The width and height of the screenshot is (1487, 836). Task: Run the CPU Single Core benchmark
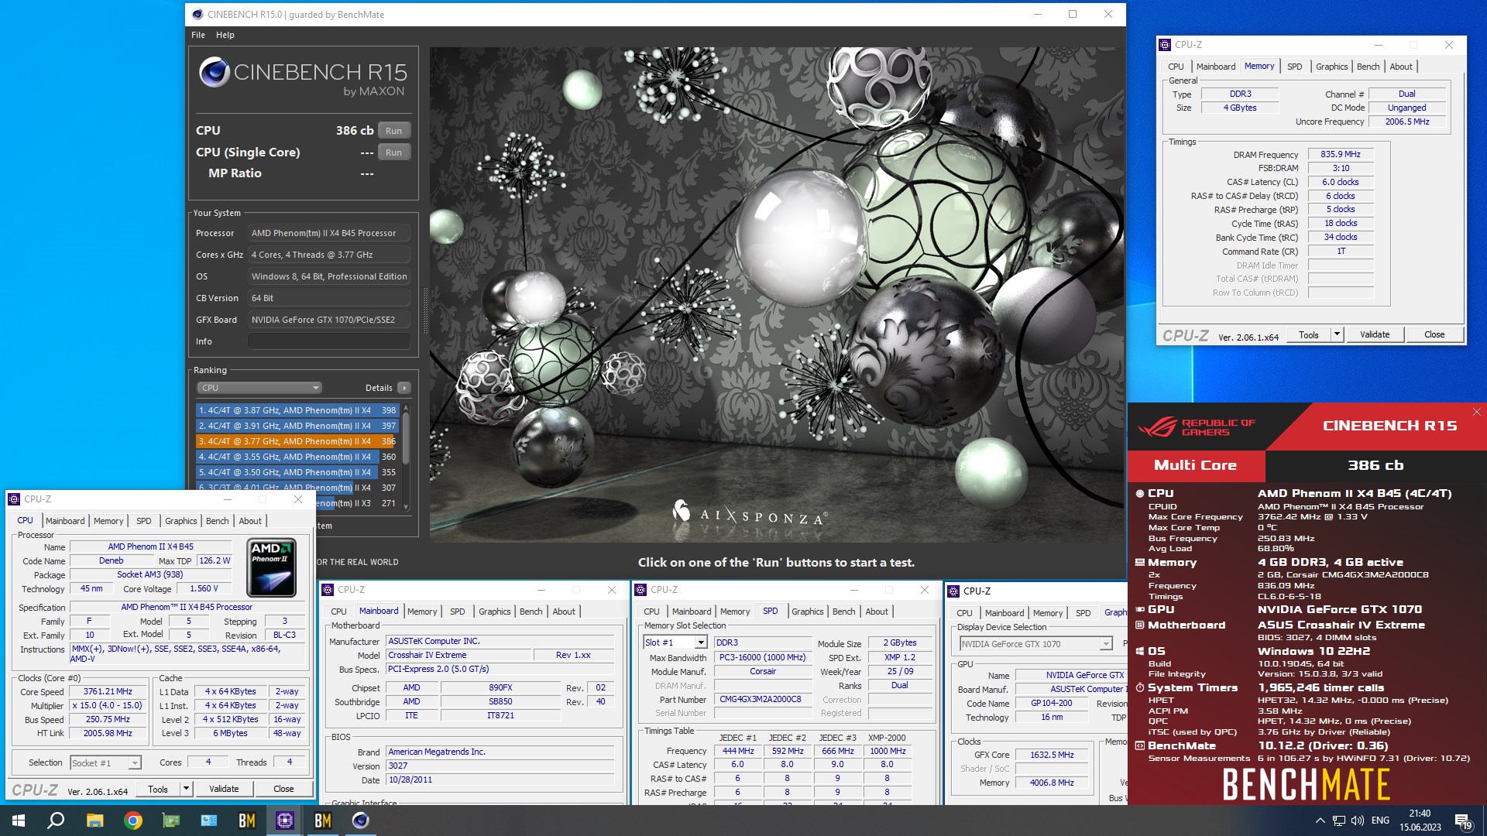click(394, 152)
